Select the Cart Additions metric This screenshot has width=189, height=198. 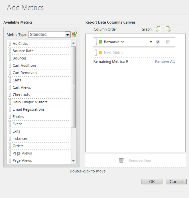pyautogui.click(x=25, y=65)
